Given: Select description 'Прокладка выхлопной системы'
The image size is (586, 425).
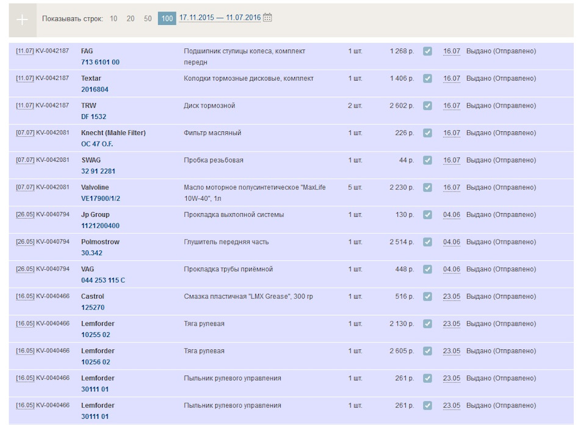Looking at the screenshot, I should (234, 215).
